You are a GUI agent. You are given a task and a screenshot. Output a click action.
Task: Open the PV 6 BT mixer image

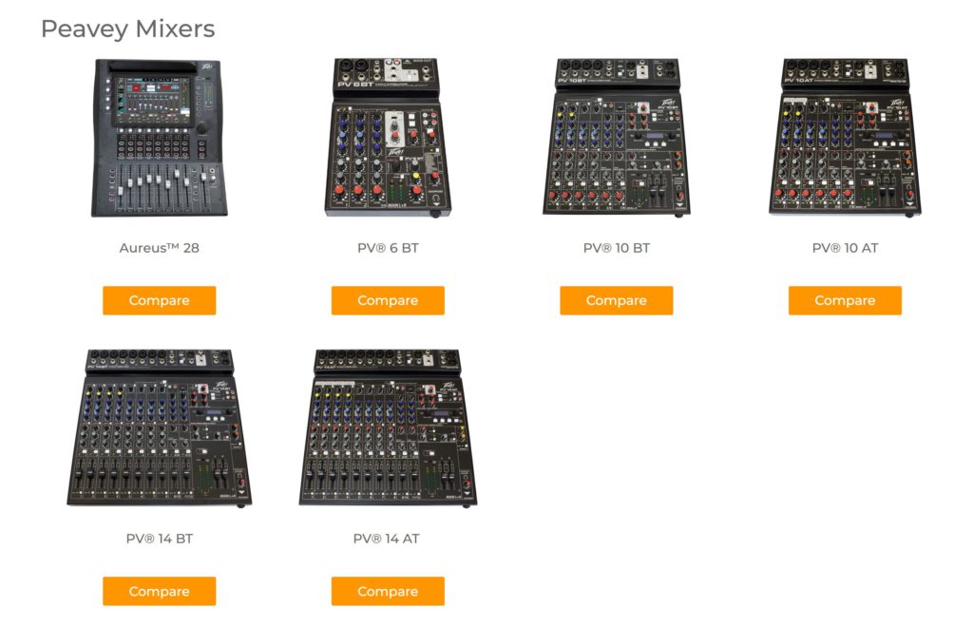pyautogui.click(x=388, y=138)
